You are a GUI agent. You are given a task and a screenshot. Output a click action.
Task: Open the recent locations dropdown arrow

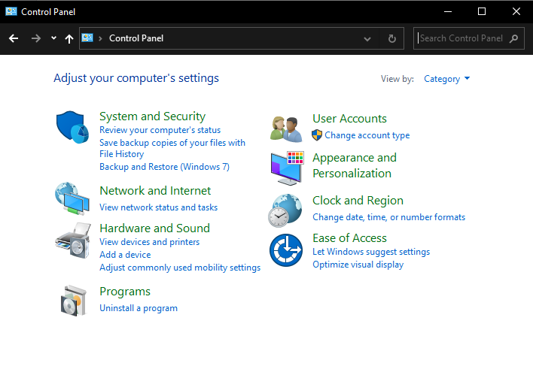coord(53,38)
